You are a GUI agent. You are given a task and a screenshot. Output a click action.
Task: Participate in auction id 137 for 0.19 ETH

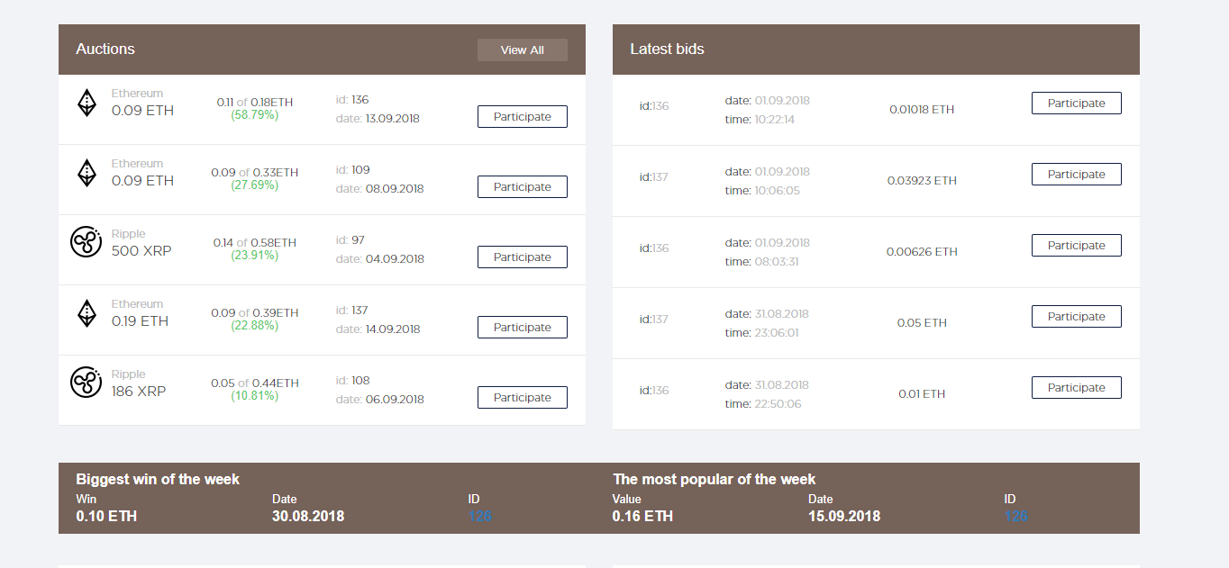click(522, 328)
